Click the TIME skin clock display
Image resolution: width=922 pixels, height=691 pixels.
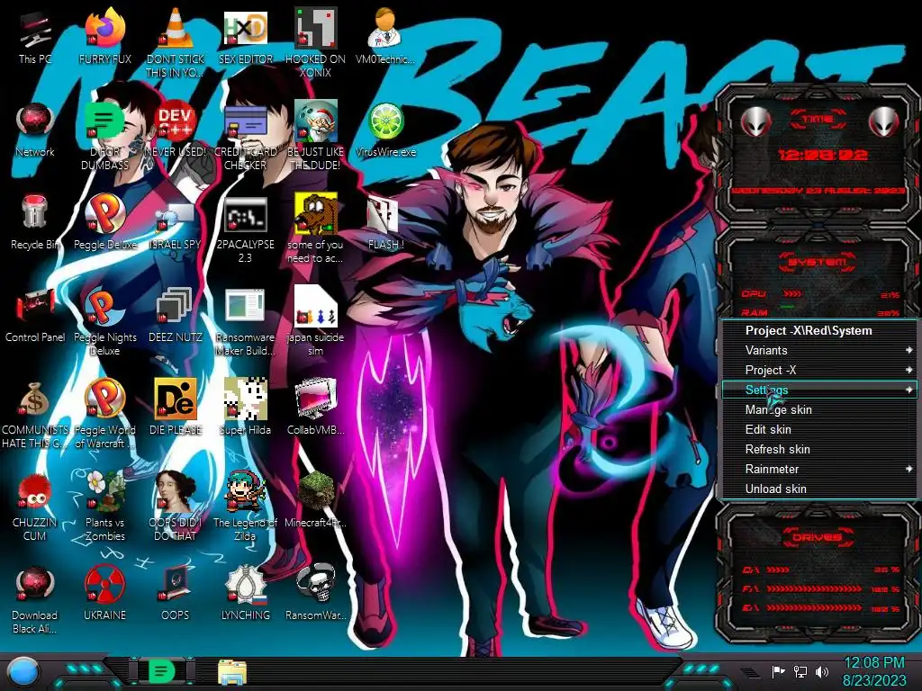822,155
